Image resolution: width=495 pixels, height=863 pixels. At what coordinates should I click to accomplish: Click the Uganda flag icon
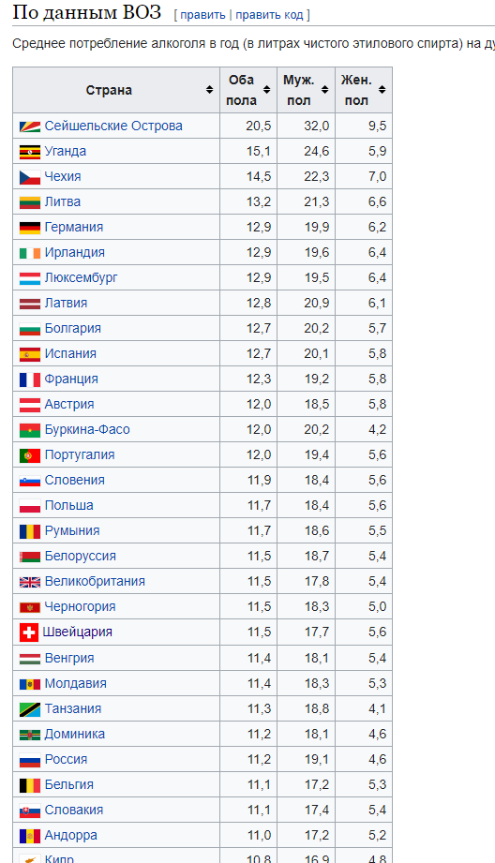click(x=30, y=152)
